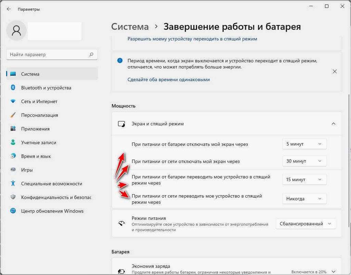Open Система in the sidebar
This screenshot has height=275, width=351.
[x=52, y=74]
